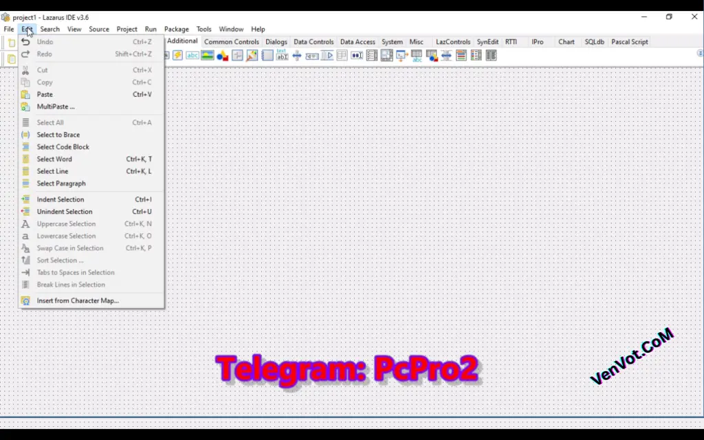This screenshot has height=440, width=704.
Task: Pick the TPaintBox brush component
Action: [252, 55]
